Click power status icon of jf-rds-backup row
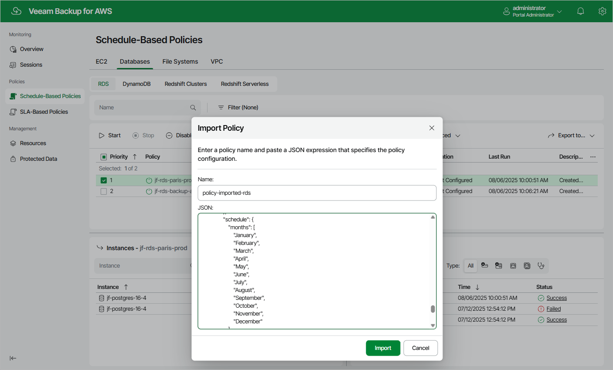The height and width of the screenshot is (370, 613). click(149, 191)
